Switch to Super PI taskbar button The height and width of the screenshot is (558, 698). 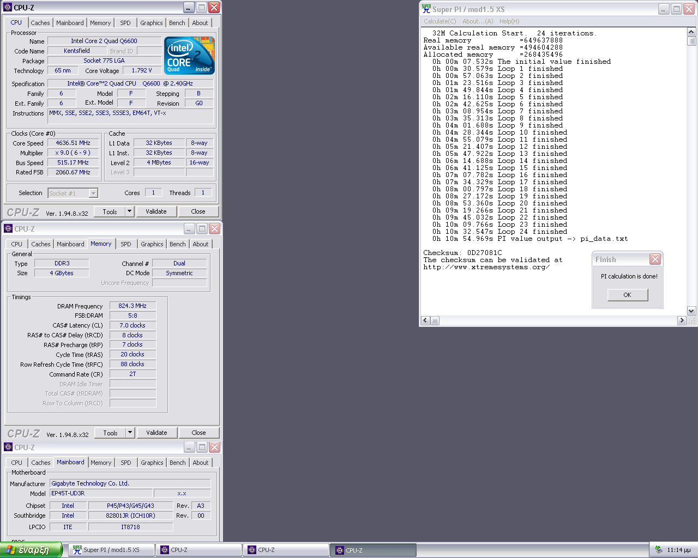[111, 550]
